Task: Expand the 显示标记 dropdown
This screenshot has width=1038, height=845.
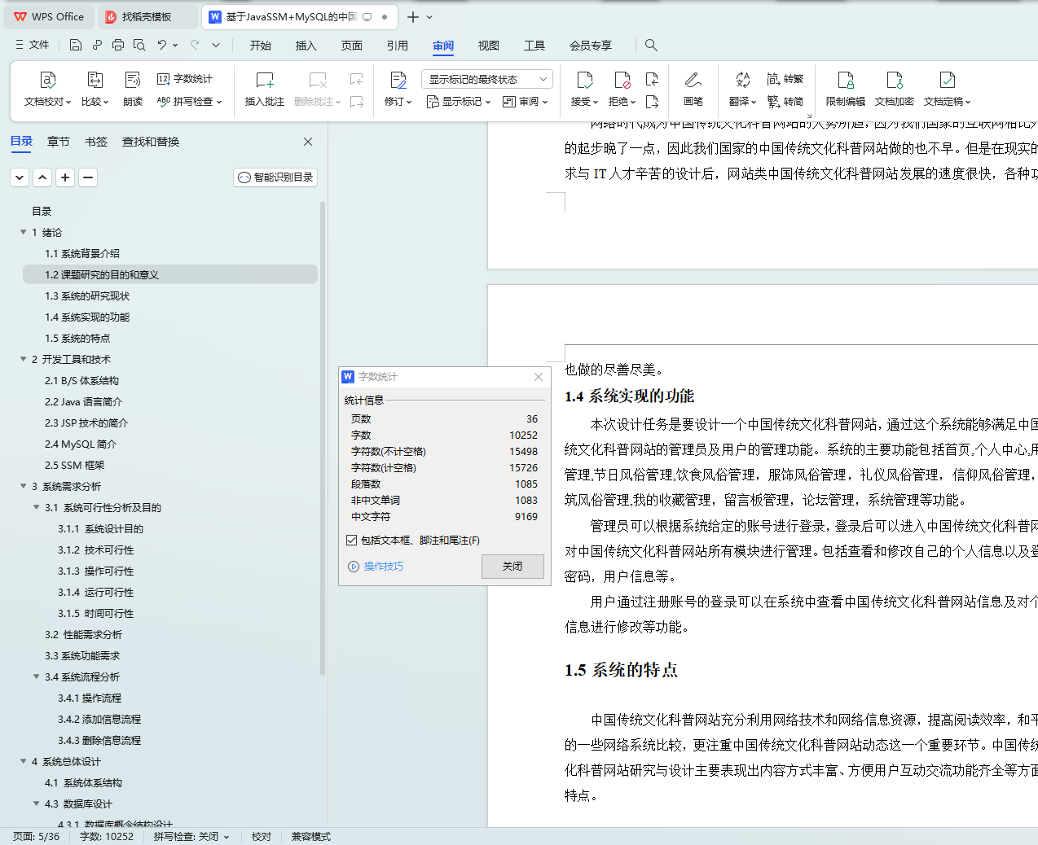Action: click(x=459, y=102)
